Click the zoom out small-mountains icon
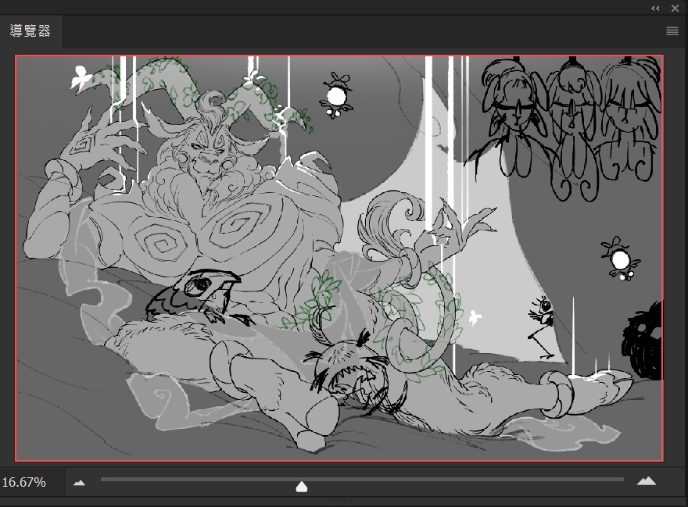 [80, 483]
